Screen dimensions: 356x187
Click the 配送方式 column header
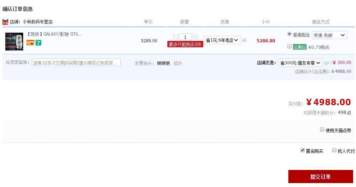(321, 22)
